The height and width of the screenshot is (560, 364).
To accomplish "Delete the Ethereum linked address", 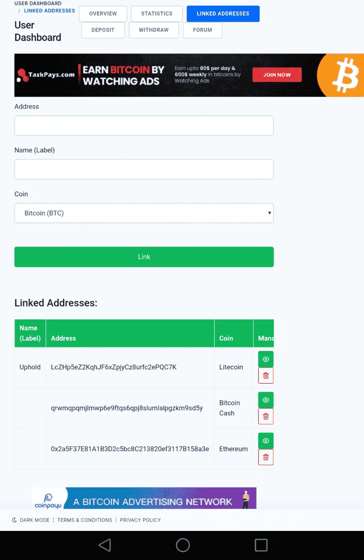I will point(266,457).
